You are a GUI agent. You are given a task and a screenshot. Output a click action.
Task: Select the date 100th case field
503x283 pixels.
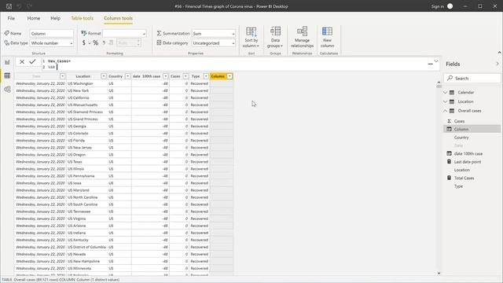click(x=468, y=154)
